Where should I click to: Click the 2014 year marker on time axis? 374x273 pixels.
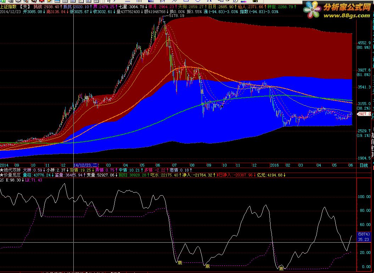(4, 165)
